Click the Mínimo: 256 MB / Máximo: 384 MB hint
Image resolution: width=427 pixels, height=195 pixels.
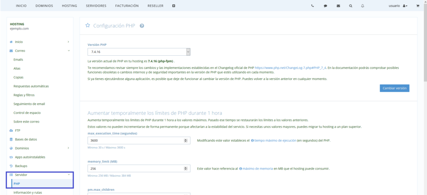click(109, 176)
